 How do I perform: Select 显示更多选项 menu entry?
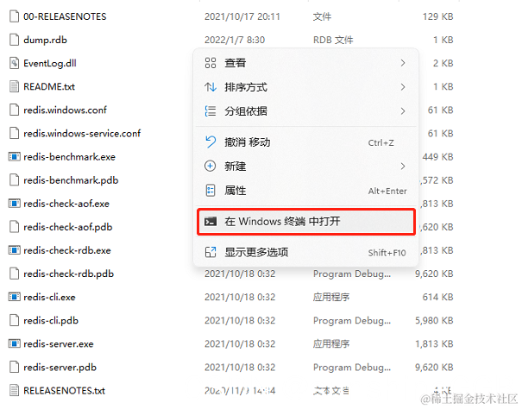coord(306,252)
